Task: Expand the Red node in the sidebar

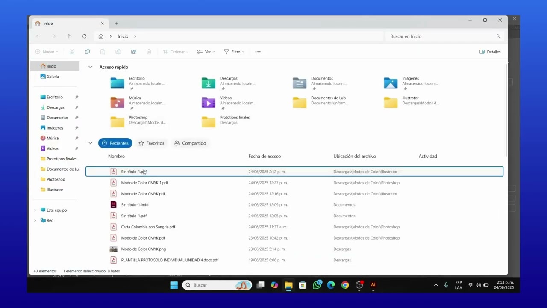Action: (x=35, y=220)
